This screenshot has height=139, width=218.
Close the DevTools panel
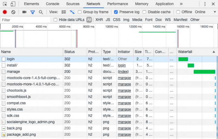click(213, 4)
